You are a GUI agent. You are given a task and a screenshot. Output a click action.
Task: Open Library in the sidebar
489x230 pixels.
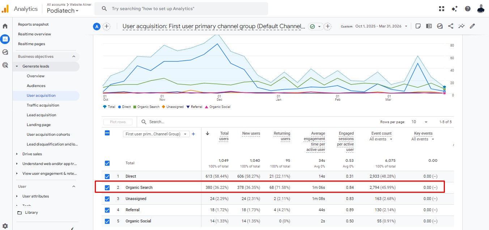click(x=31, y=213)
